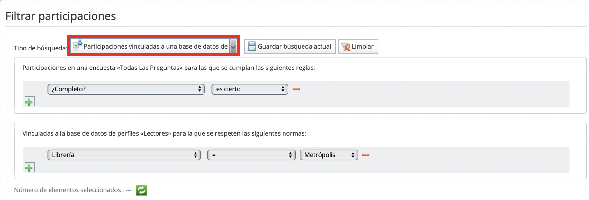Change the "=" operator dropdown
The width and height of the screenshot is (589, 200).
point(251,155)
